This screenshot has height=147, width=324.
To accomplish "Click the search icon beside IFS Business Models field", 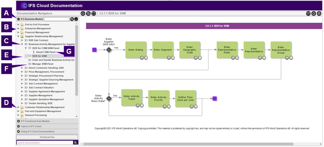I will point(72,19).
